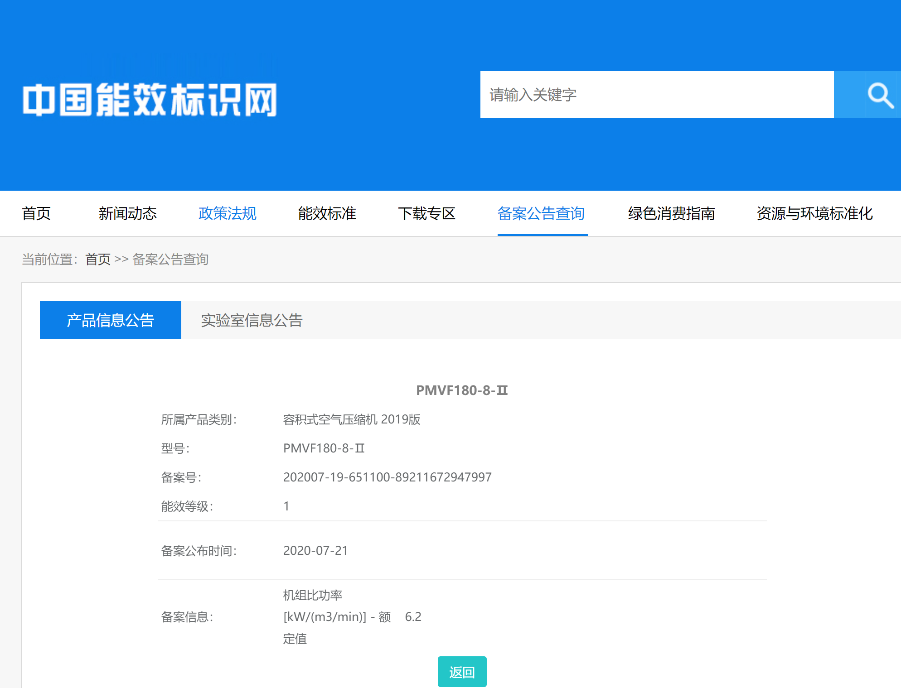The image size is (901, 688).
Task: Select the 备案公告查询 nav item
Action: click(541, 213)
